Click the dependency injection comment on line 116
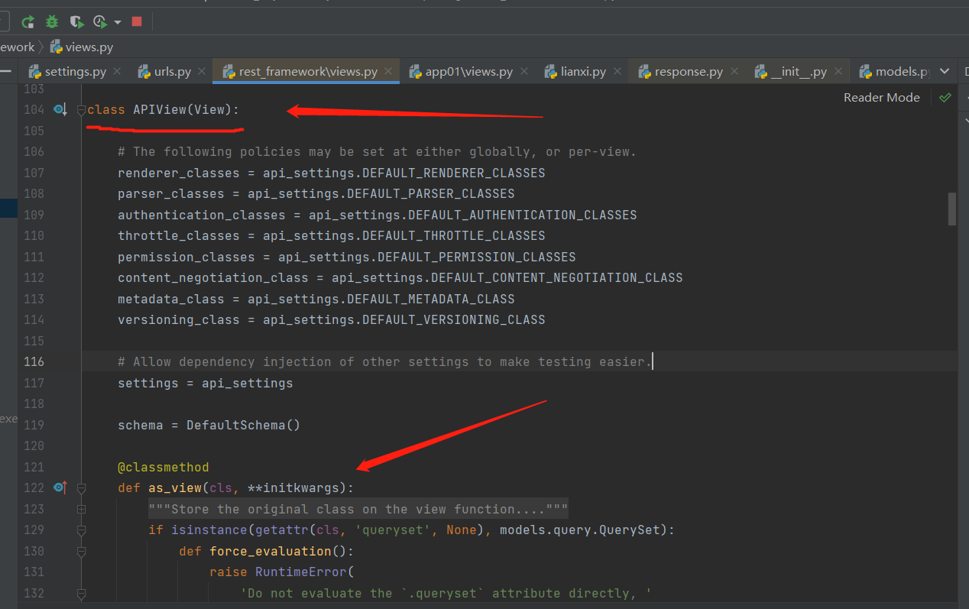 [384, 361]
